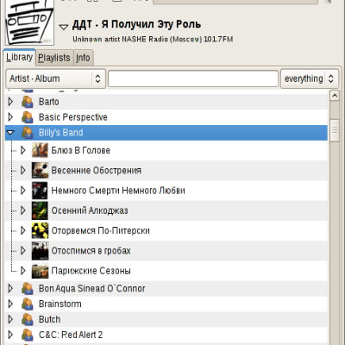Click the Bon Aqua Sinead O`Connor artist icon
The width and height of the screenshot is (345, 345).
click(x=28, y=288)
